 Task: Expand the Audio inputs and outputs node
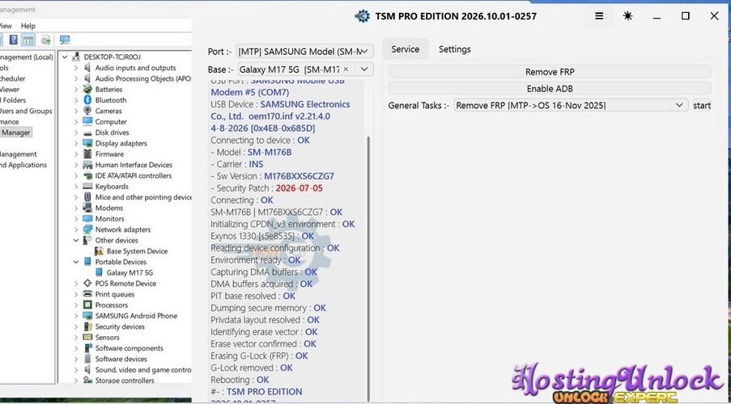(76, 68)
